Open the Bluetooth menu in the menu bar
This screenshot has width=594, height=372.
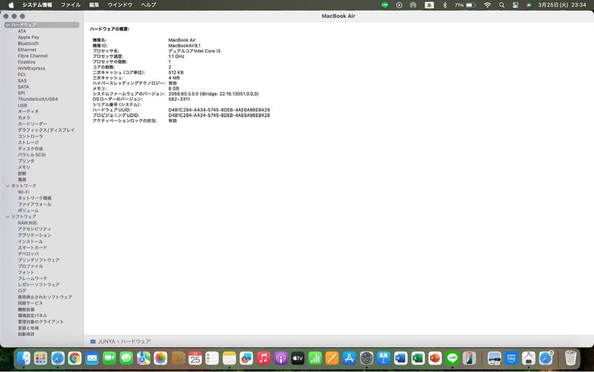(446, 4)
